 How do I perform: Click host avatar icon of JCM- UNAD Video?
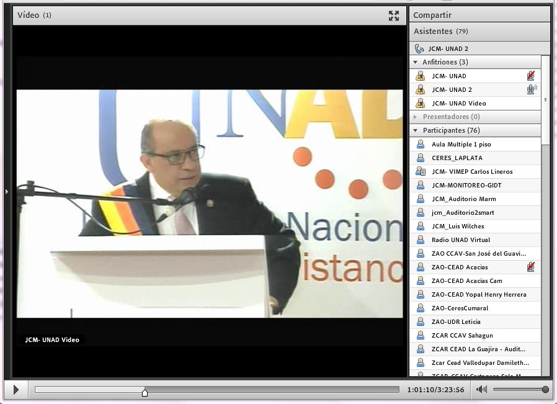[x=421, y=103]
